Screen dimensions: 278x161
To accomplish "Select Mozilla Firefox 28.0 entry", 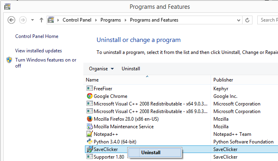I will click(126, 119).
